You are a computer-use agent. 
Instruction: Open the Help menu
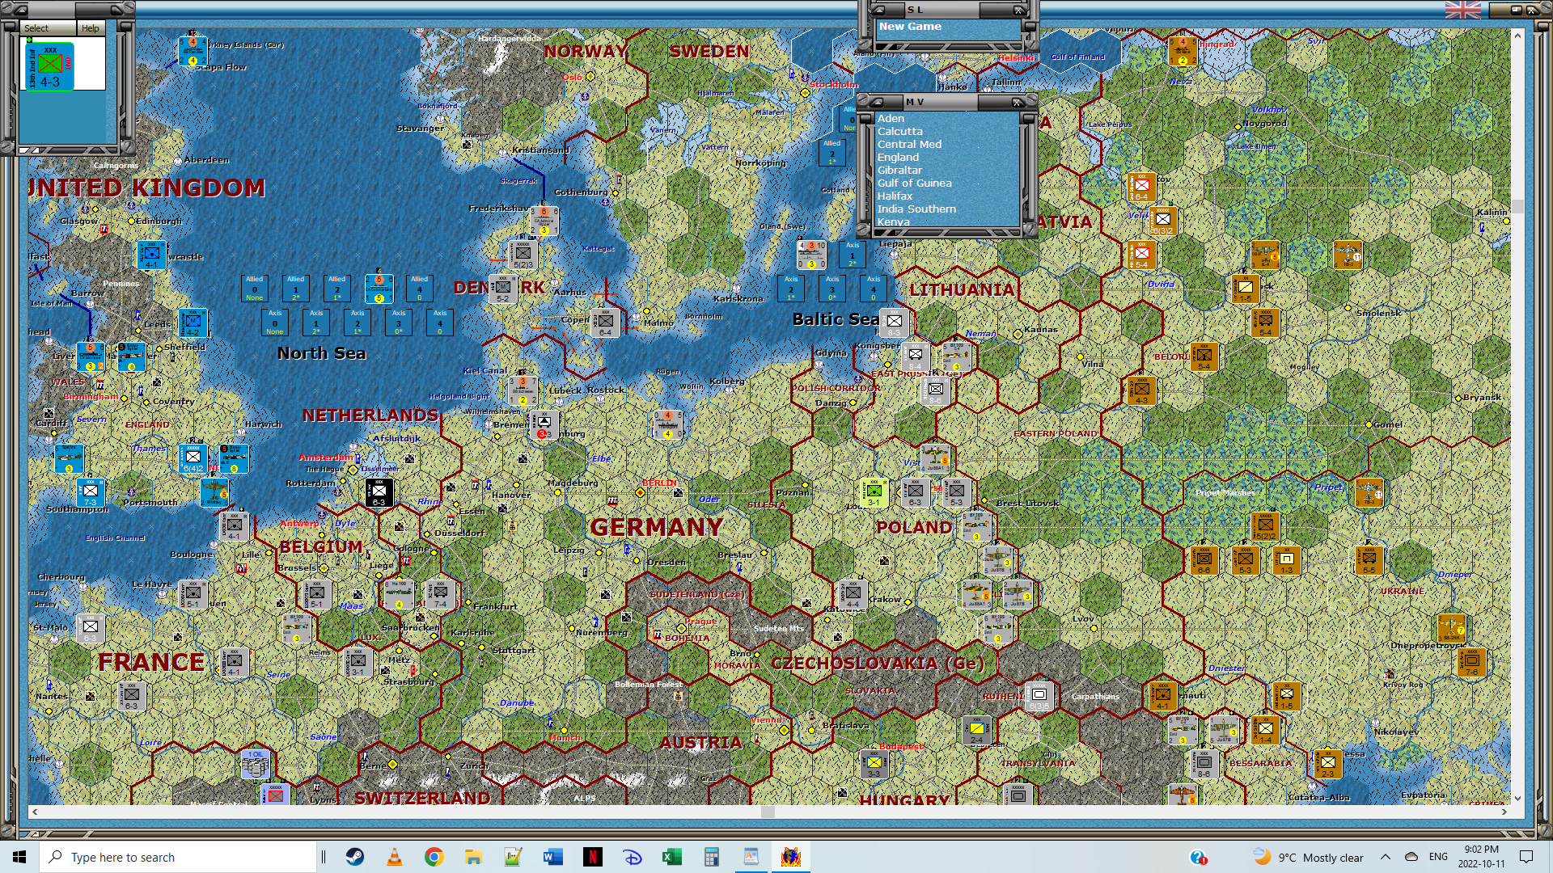click(90, 28)
